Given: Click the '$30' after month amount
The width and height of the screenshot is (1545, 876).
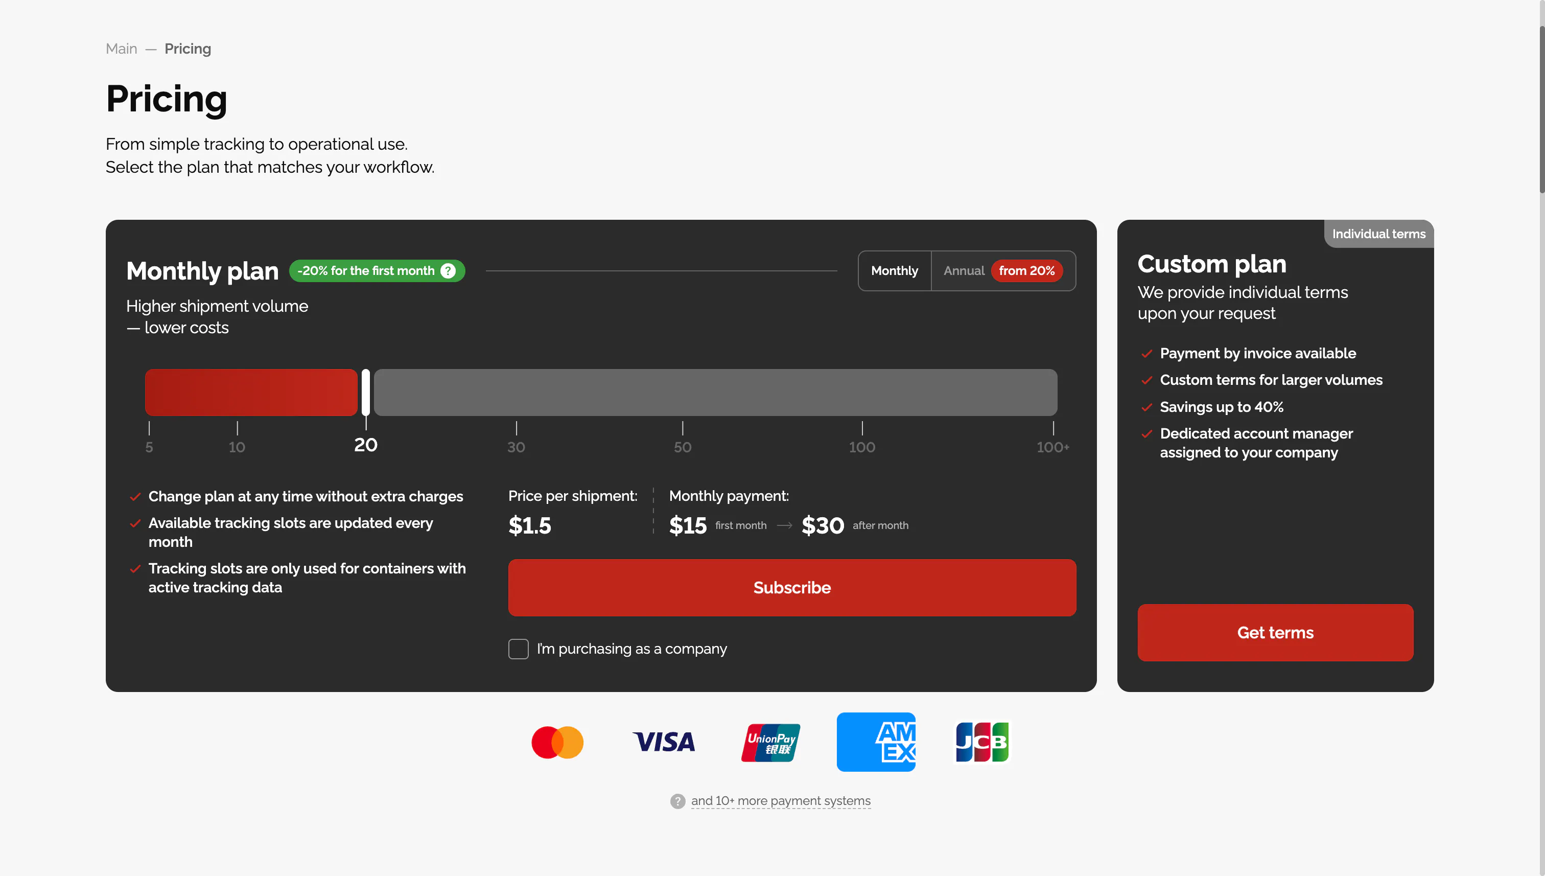Looking at the screenshot, I should click(823, 526).
